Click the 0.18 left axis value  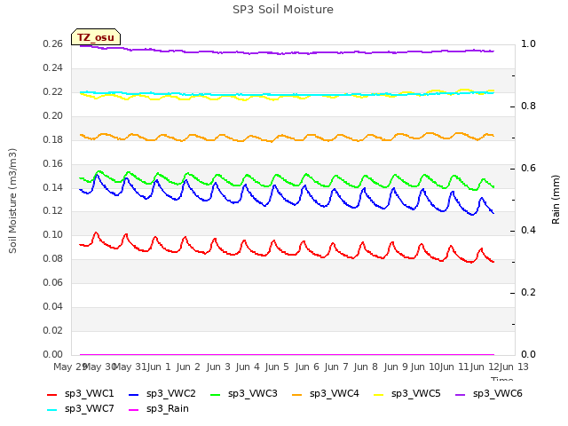coord(53,140)
